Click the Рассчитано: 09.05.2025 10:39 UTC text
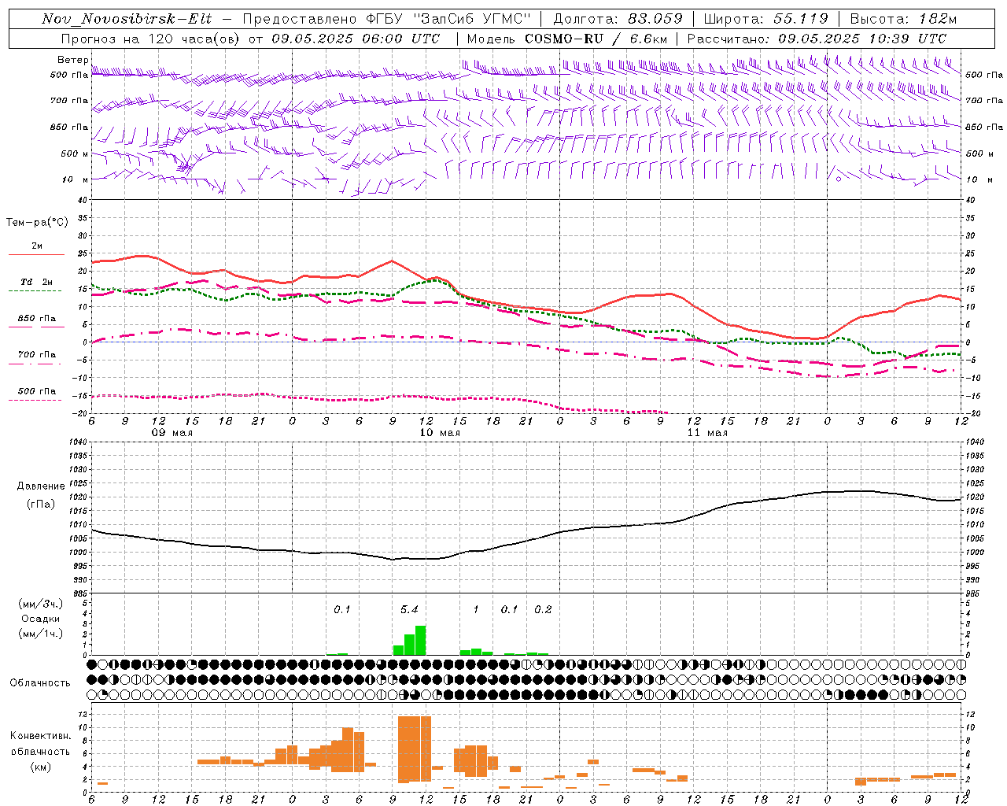This screenshot has height=806, width=1007. pos(817,39)
